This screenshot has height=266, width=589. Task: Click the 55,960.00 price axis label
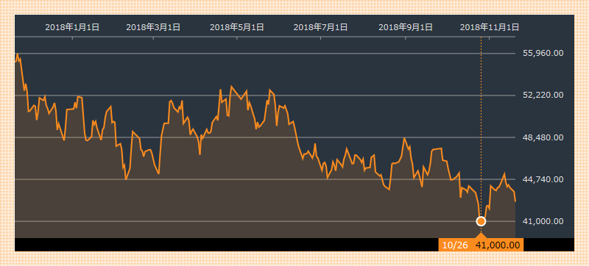coord(543,53)
